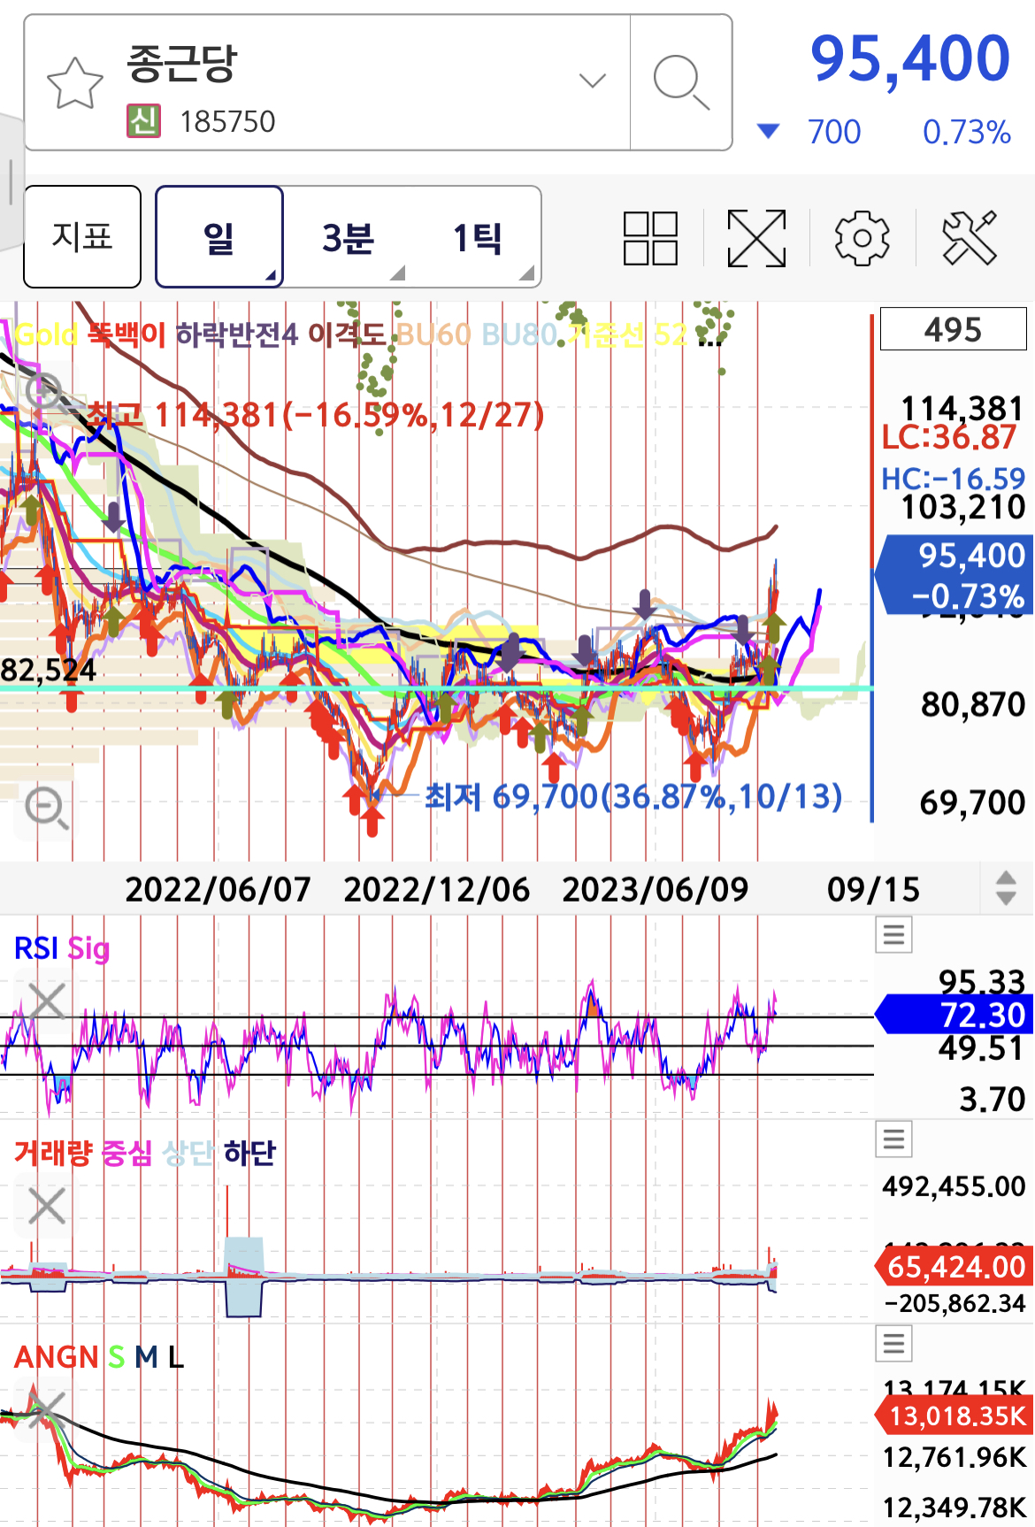Click the 72.30 RSI value tag
Image resolution: width=1035 pixels, height=1527 pixels.
pyautogui.click(x=954, y=1015)
